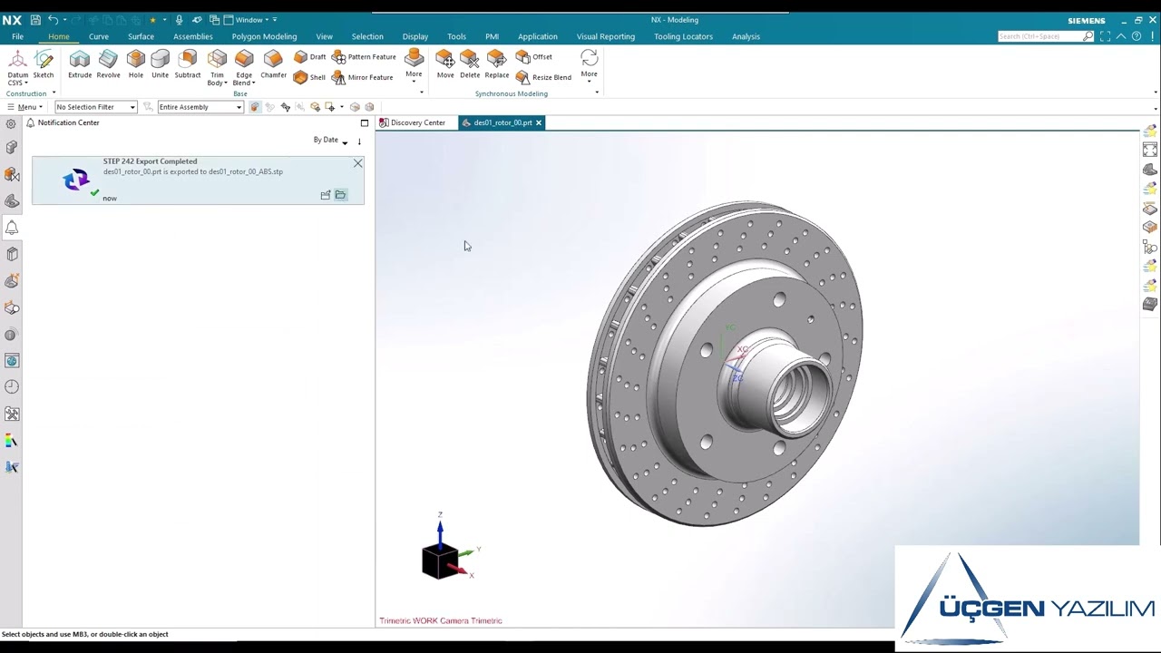
Task: Select the Revolve tool
Action: click(x=108, y=63)
